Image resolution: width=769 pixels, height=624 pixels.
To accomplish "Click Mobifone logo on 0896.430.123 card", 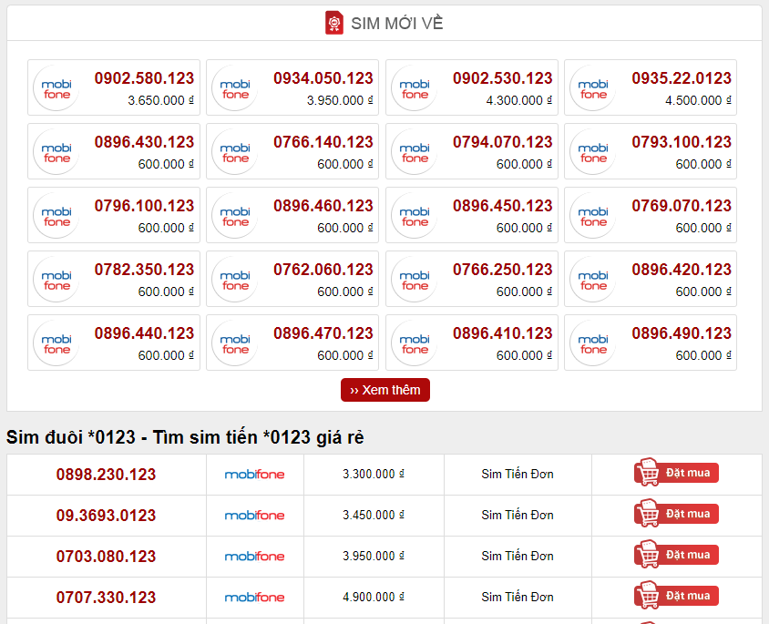I will coord(56,152).
